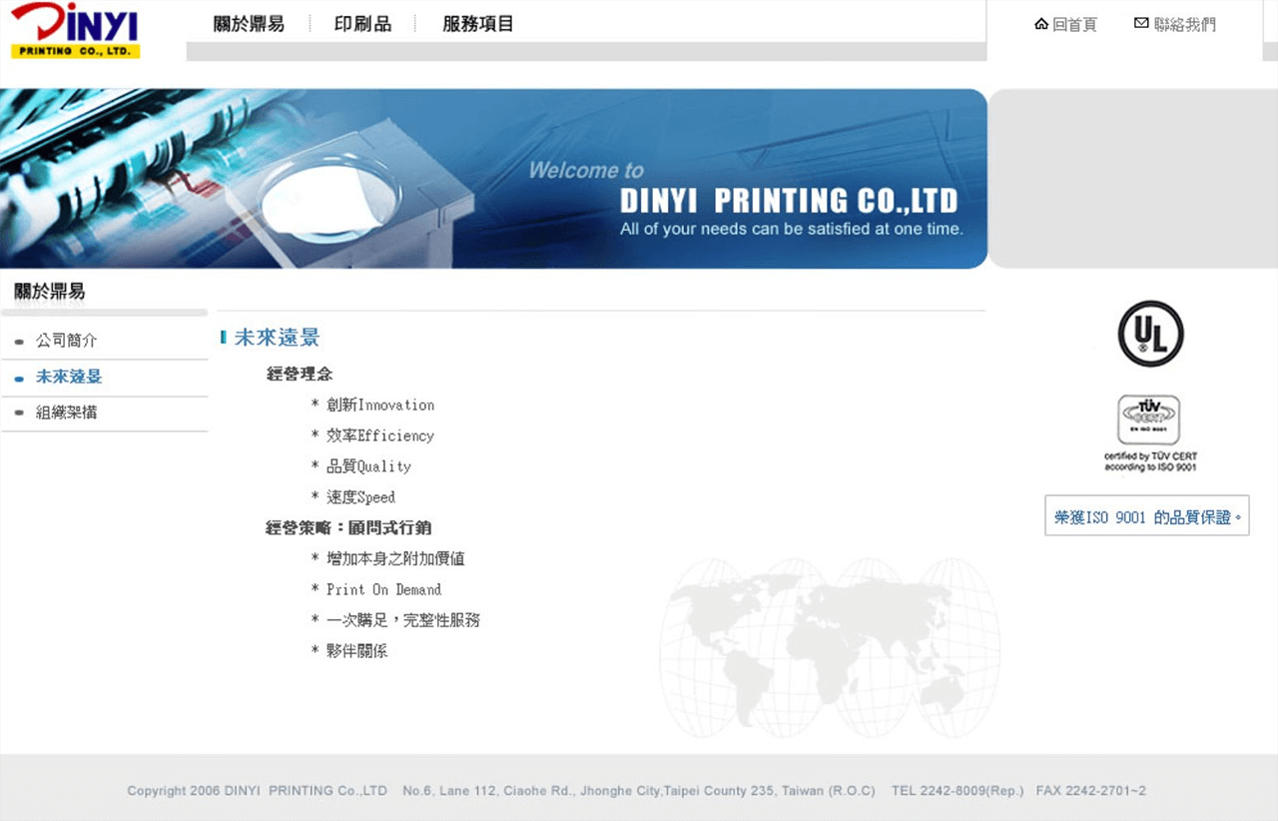This screenshot has height=821, width=1278.
Task: Click the UL certification logo
Action: [1150, 334]
